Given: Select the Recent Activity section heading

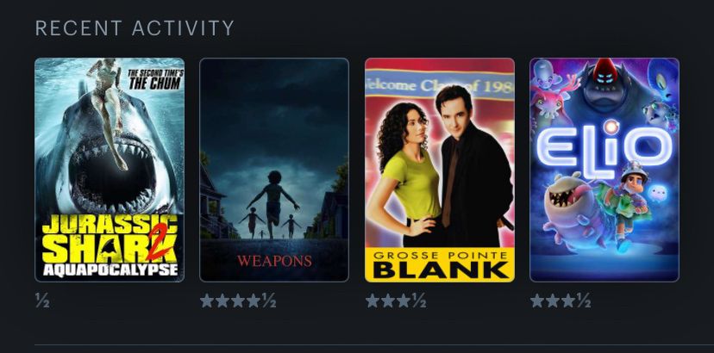Looking at the screenshot, I should 135,28.
